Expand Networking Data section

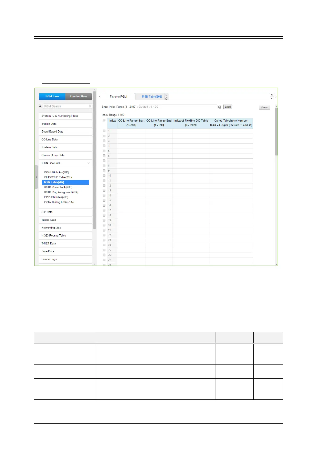[x=65, y=228]
